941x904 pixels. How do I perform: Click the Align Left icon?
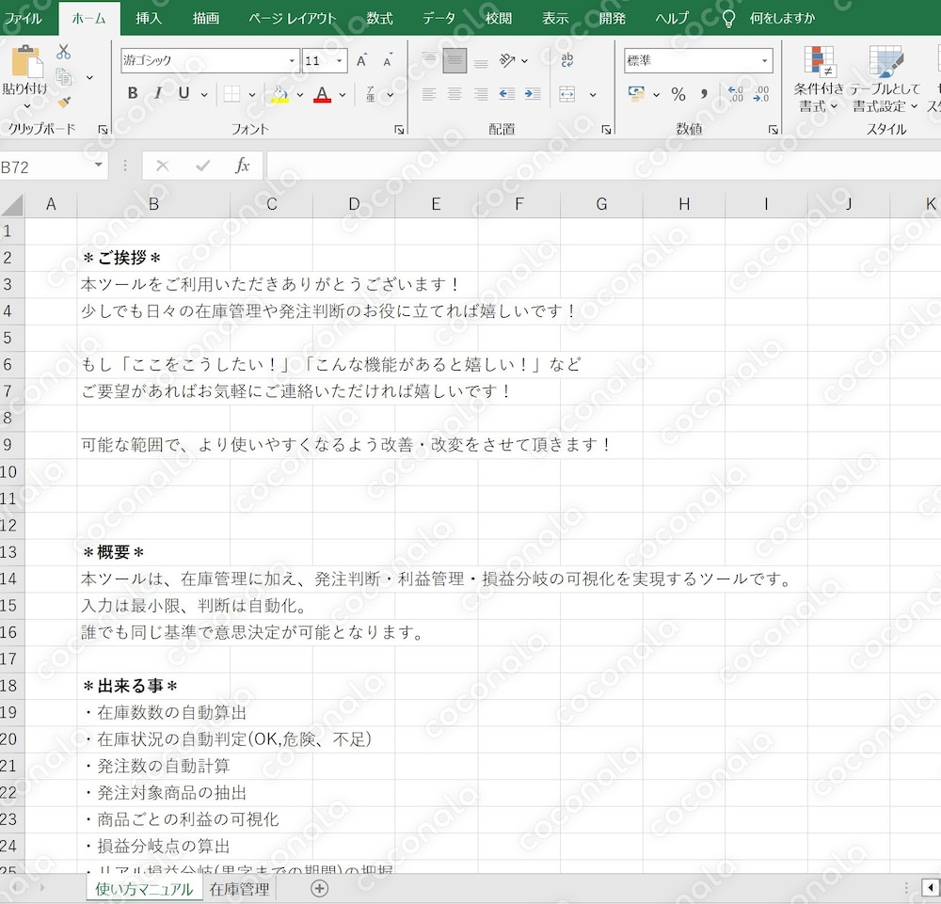[428, 93]
